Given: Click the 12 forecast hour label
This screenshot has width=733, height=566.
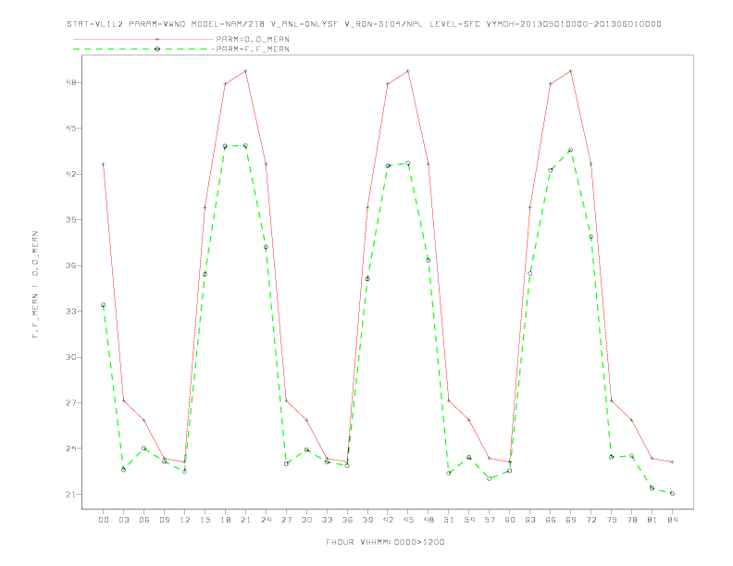Looking at the screenshot, I should point(185,520).
